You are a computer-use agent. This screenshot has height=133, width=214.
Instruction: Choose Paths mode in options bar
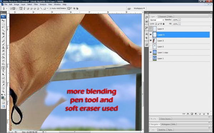14,9
